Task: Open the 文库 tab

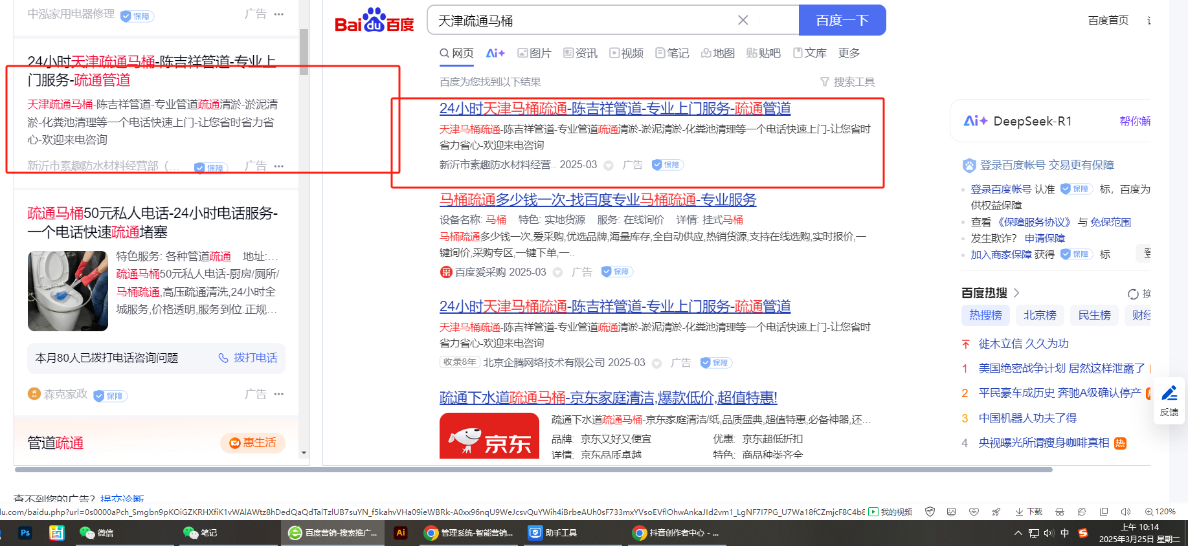Action: (x=810, y=53)
